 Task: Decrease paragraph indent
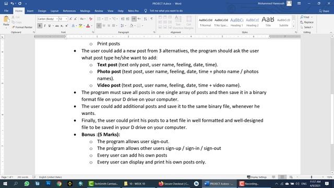click(123, 19)
